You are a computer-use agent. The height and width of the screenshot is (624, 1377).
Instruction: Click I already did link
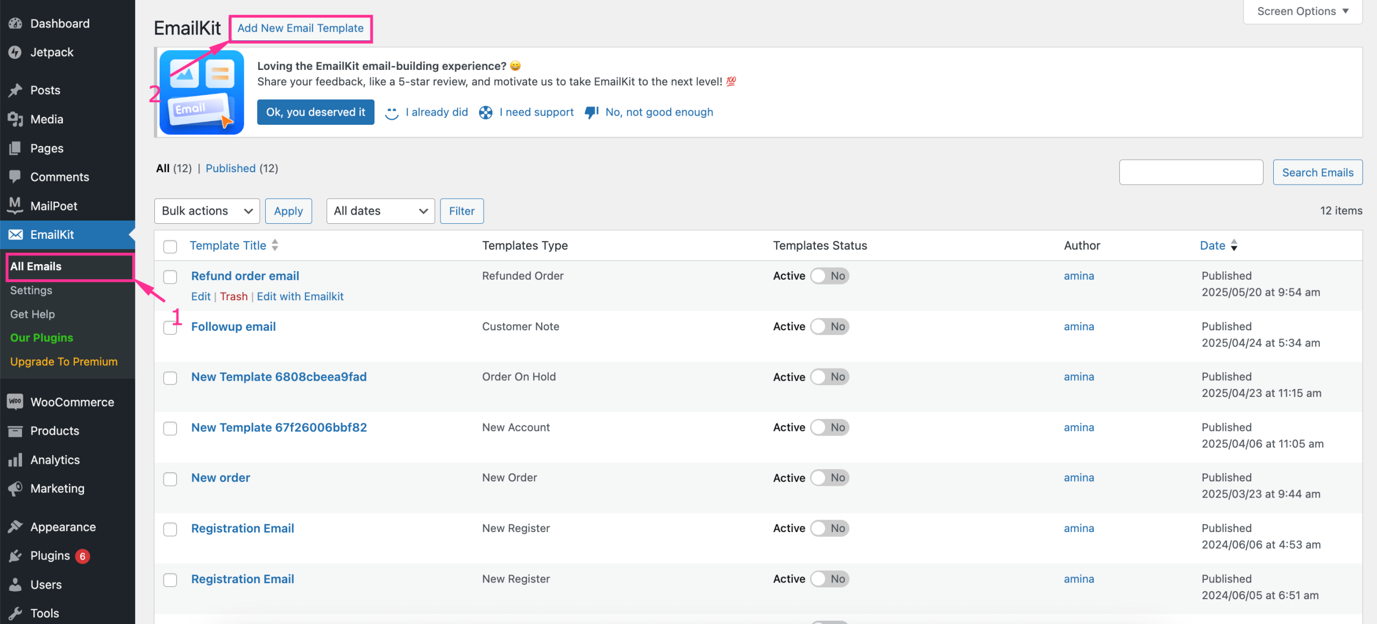[437, 112]
